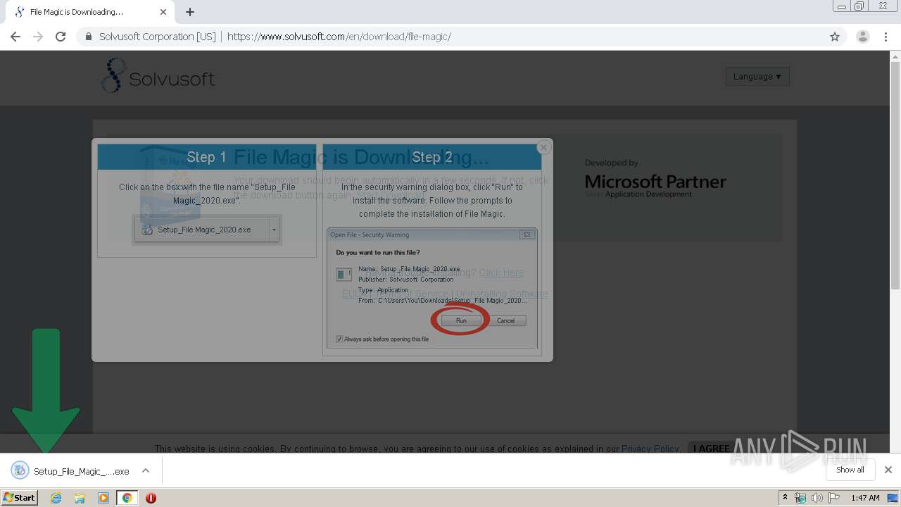Image resolution: width=901 pixels, height=507 pixels.
Task: Switch to Chrome taskbar icon
Action: 127,498
